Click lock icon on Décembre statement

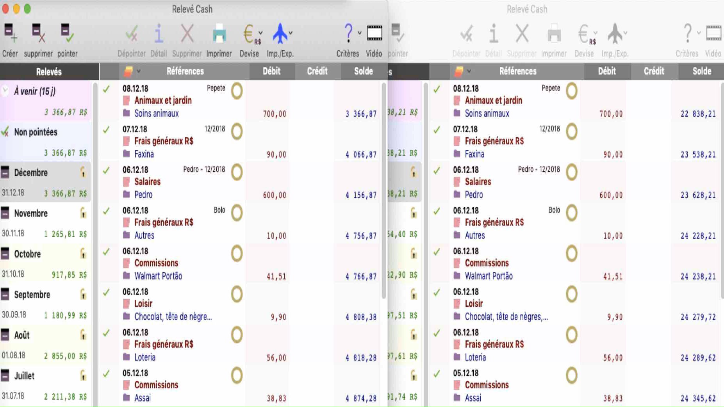(83, 172)
